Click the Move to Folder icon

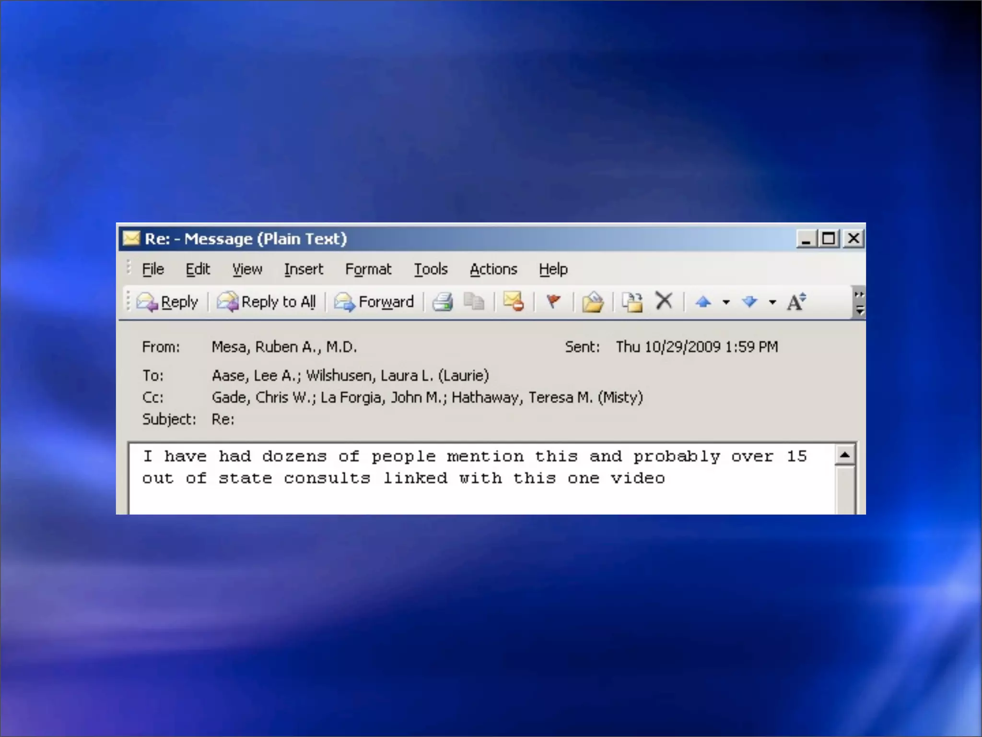pos(632,302)
